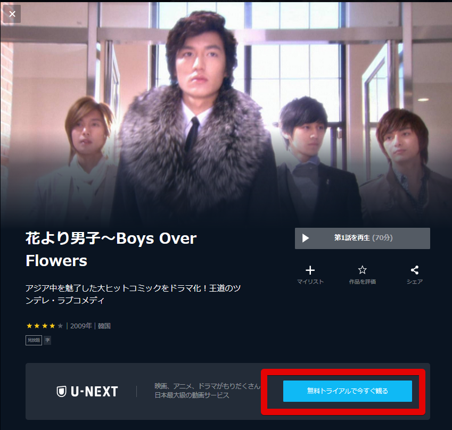The width and height of the screenshot is (452, 430).
Task: Click the 見放題 badge
Action: (34, 340)
